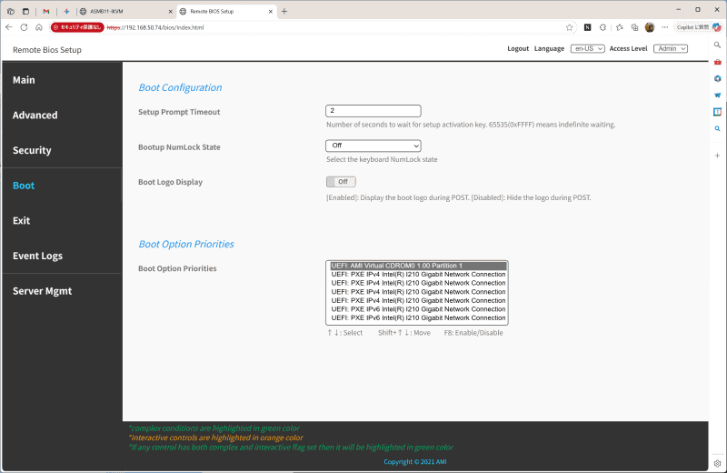Open the collections icon
Screen dimensions: 727x473
pos(634,27)
